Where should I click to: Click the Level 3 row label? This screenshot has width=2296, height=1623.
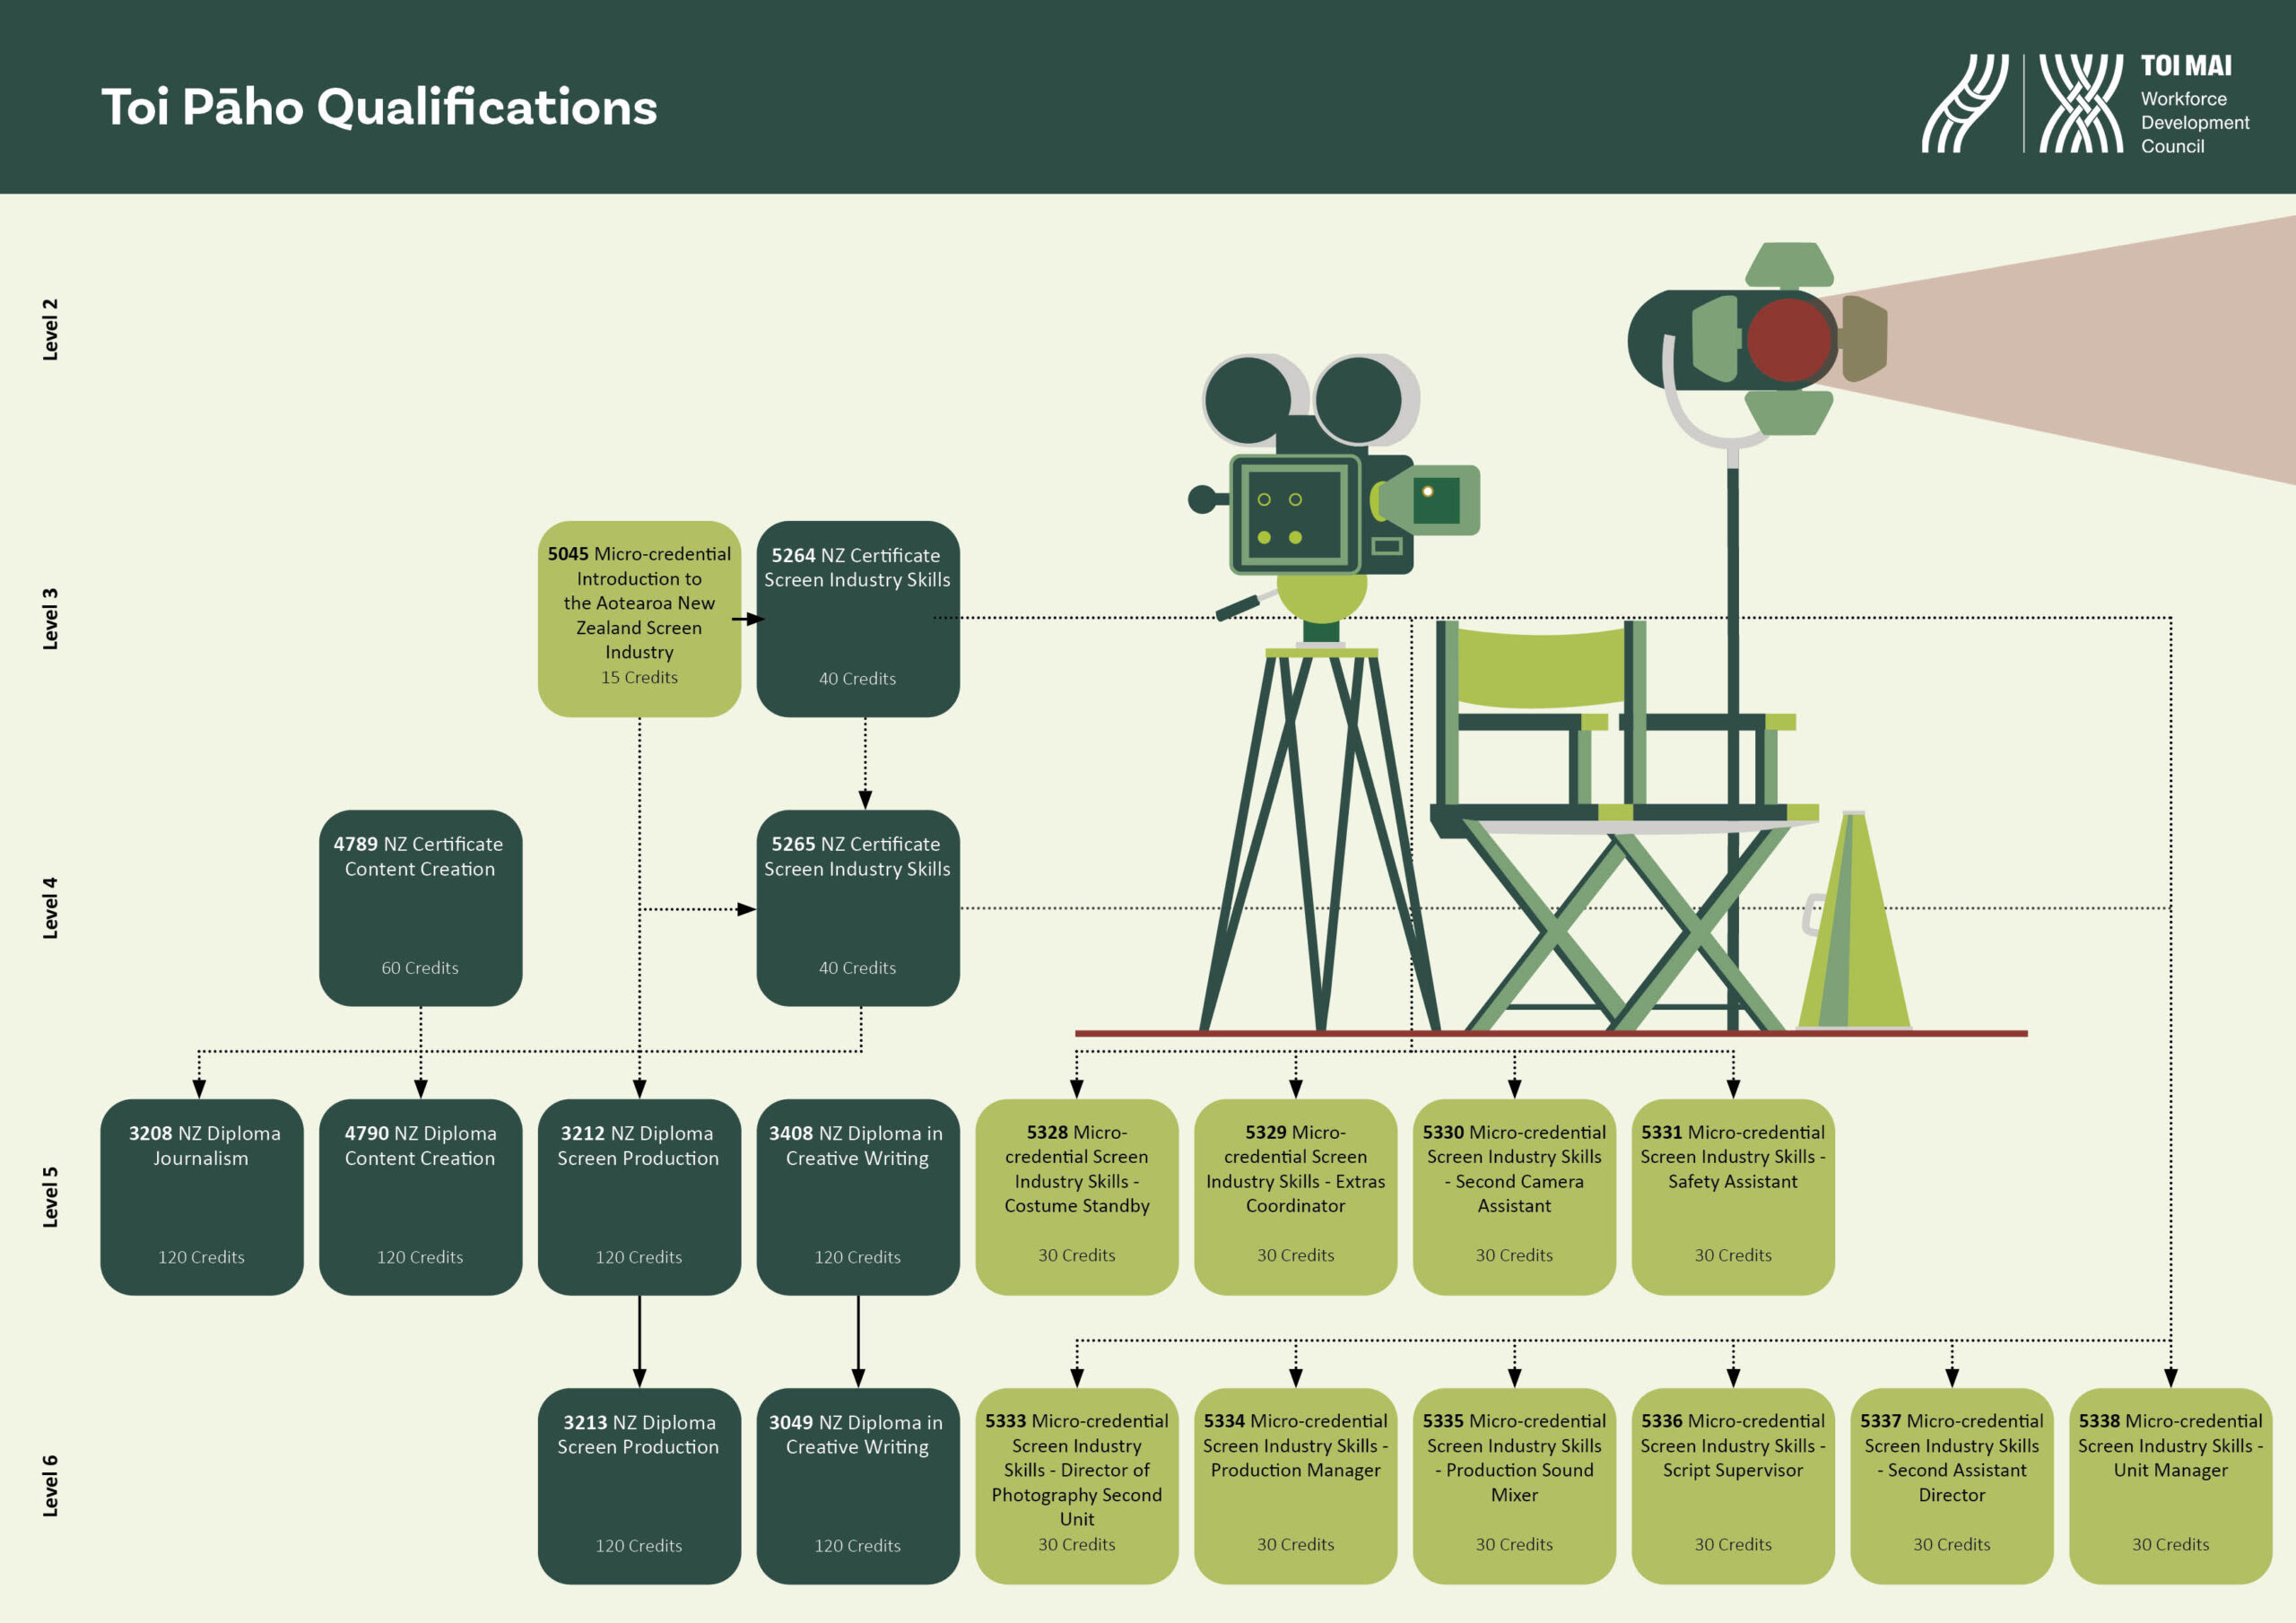50,618
